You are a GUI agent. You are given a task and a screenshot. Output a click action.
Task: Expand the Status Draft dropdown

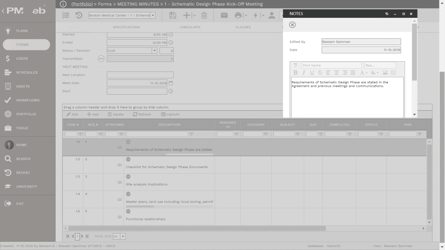click(x=154, y=50)
